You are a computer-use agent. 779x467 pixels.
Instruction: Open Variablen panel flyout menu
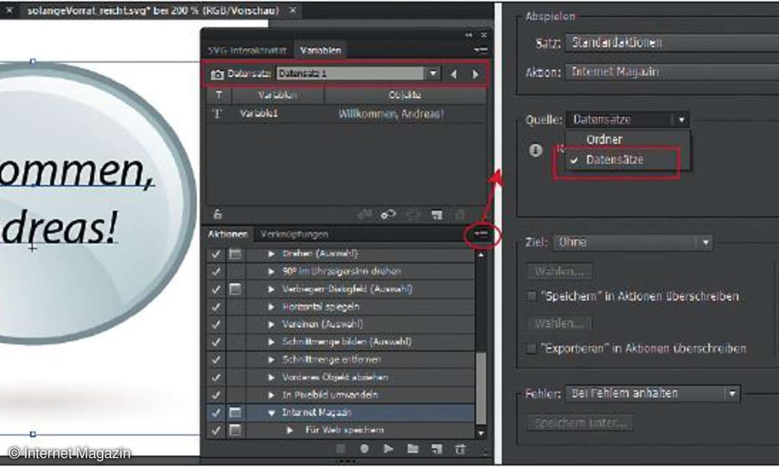pos(480,49)
